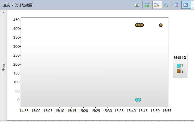This screenshot has height=122, width=194.
Task: Click the middle brown point in the cluster
Action: (139, 25)
